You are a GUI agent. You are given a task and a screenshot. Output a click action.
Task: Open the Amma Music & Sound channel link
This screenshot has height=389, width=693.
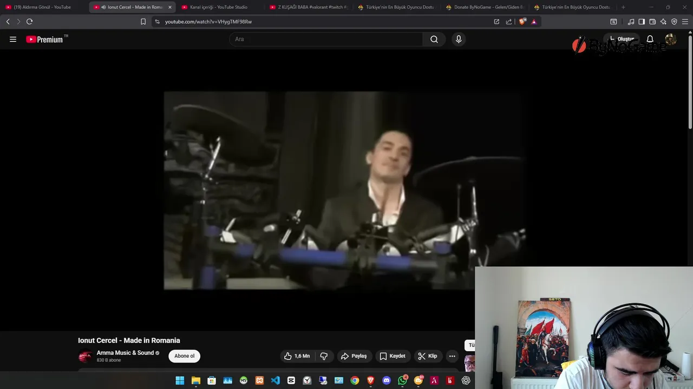(x=125, y=353)
